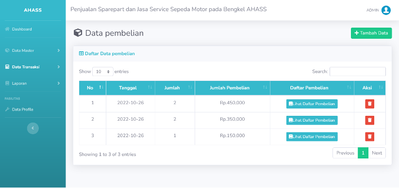Screen dimensions: 399x188
Task: Click the Tambah Data button
Action: [x=371, y=33]
